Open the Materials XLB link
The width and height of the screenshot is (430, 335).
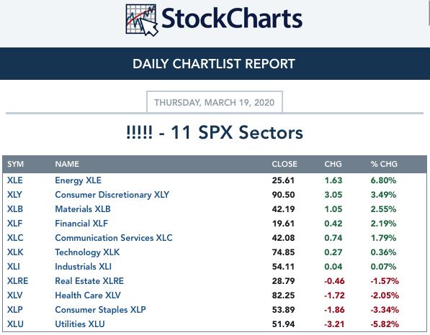coord(83,209)
